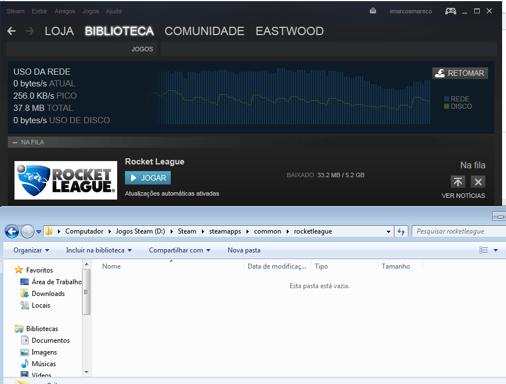Image resolution: width=506 pixels, height=384 pixels.
Task: Open the Steam menu
Action: pos(16,11)
